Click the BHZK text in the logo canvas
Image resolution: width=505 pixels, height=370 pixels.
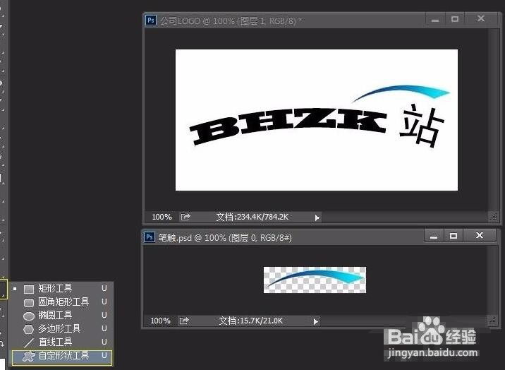288,126
